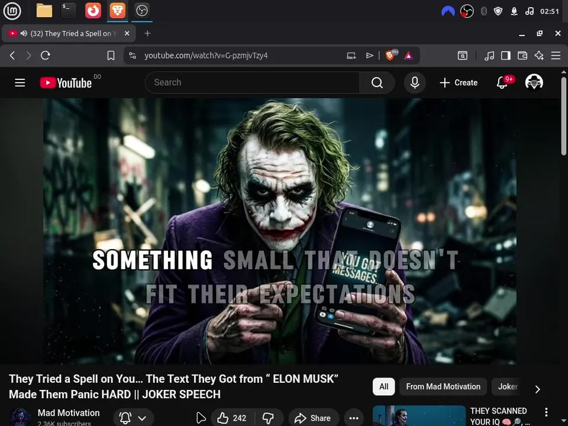Select the From Mad Motivation chip

[x=443, y=386]
